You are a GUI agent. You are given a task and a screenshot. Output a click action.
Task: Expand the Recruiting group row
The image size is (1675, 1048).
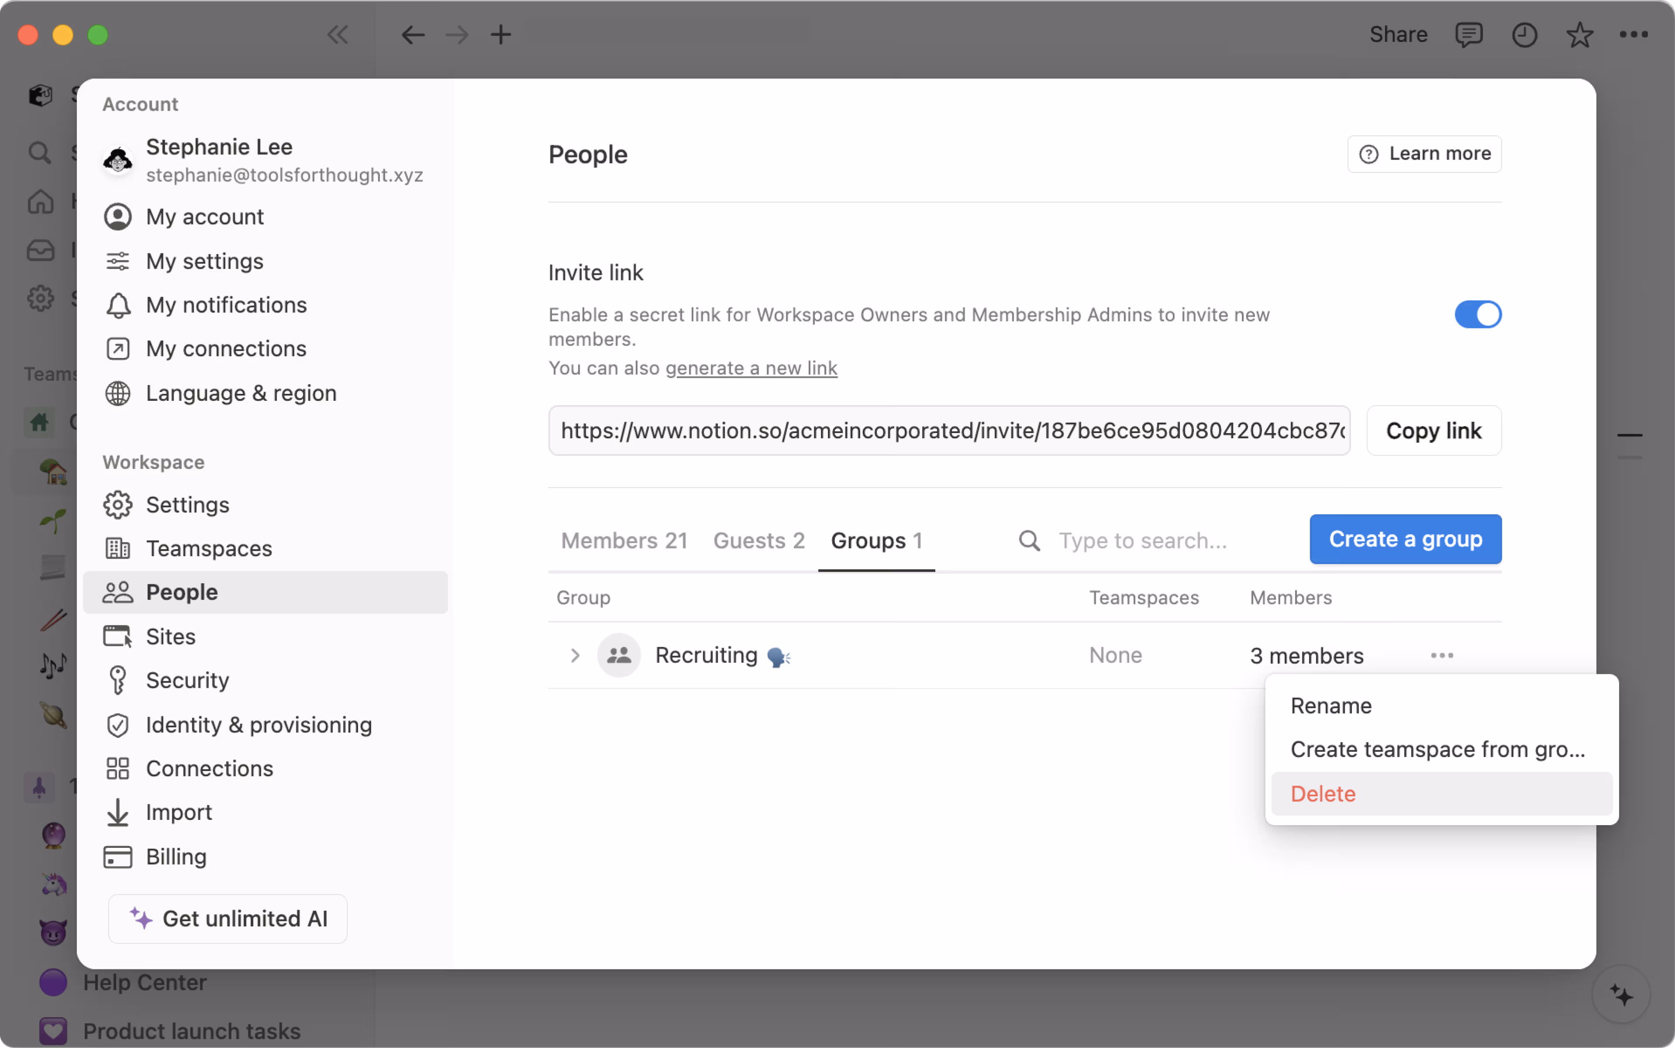point(575,655)
